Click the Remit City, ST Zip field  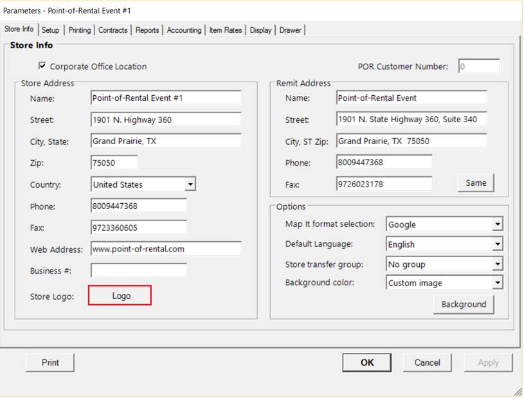[x=411, y=141]
